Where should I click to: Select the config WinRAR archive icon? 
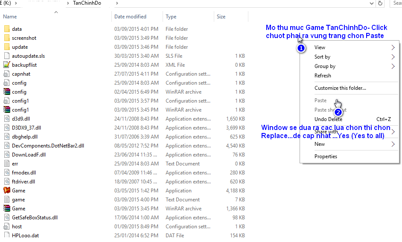7,92
